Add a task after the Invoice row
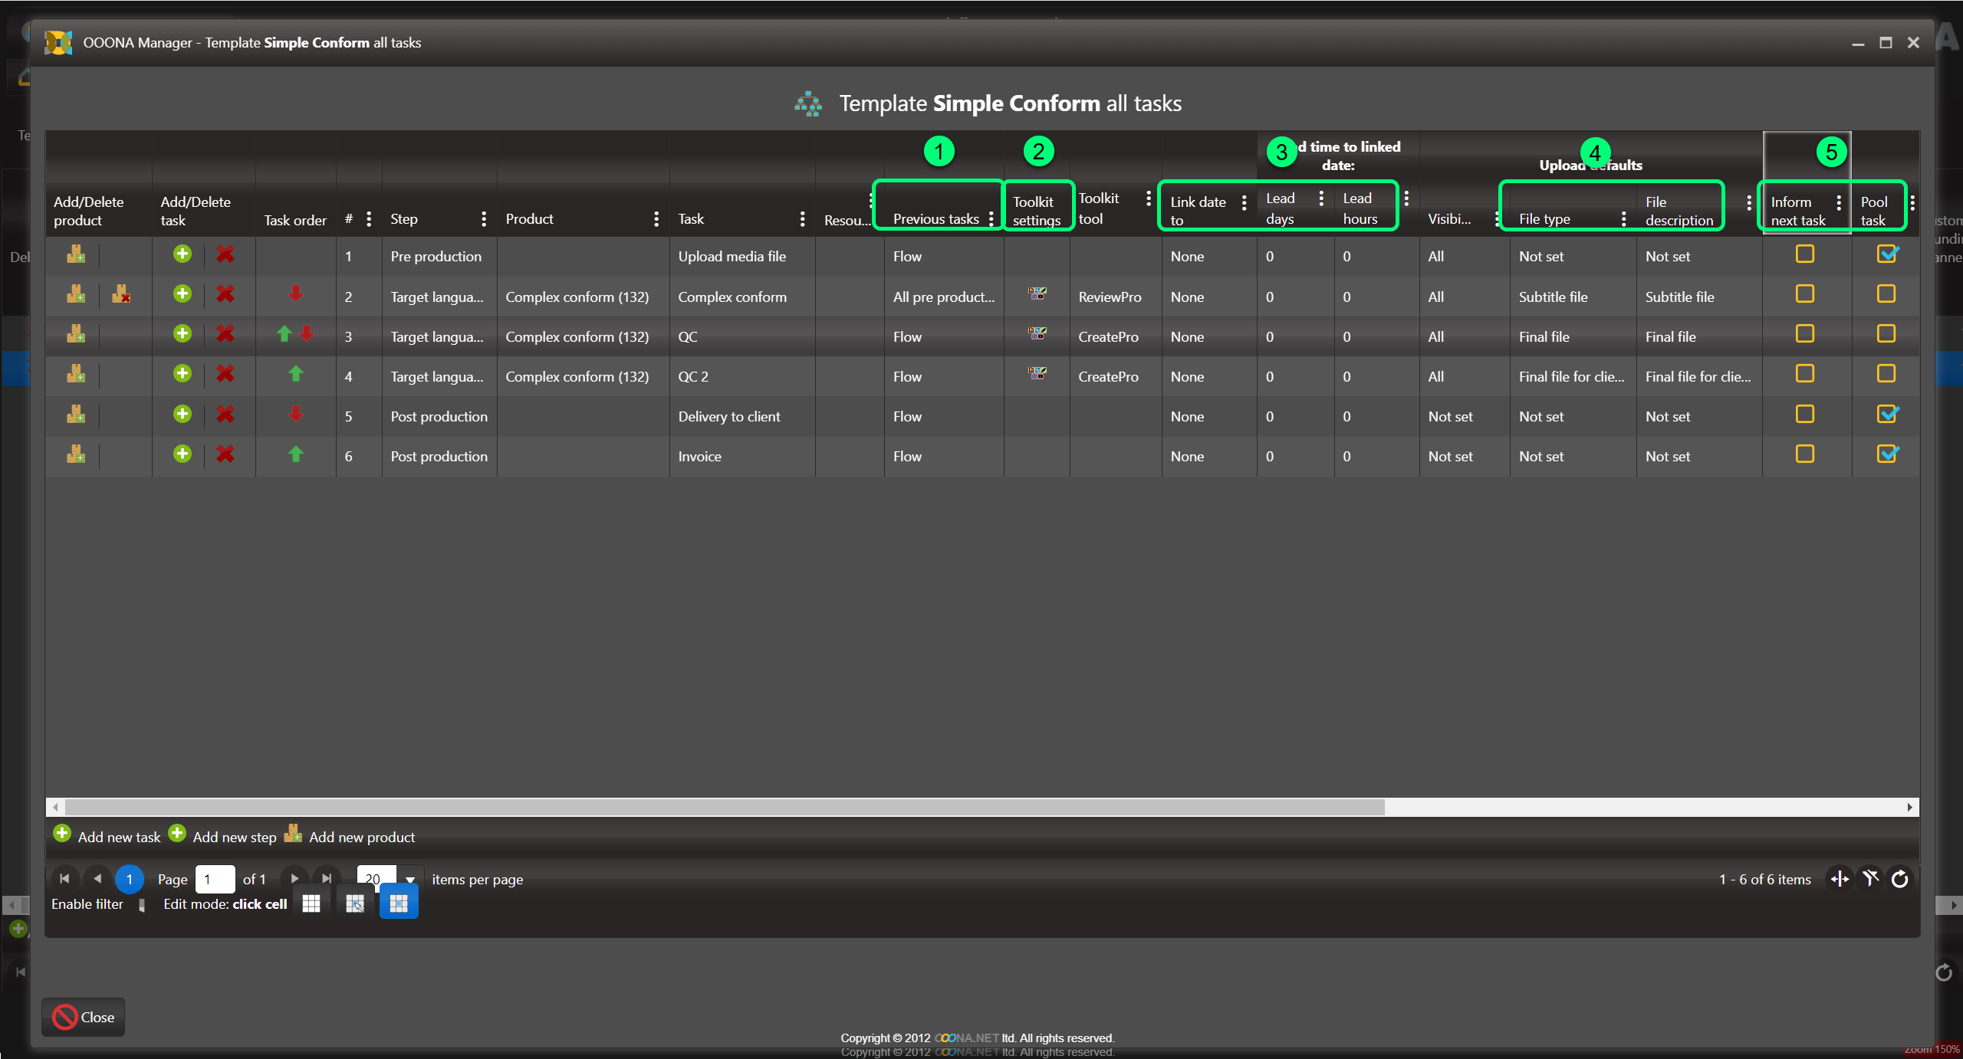The image size is (1963, 1059). click(182, 454)
